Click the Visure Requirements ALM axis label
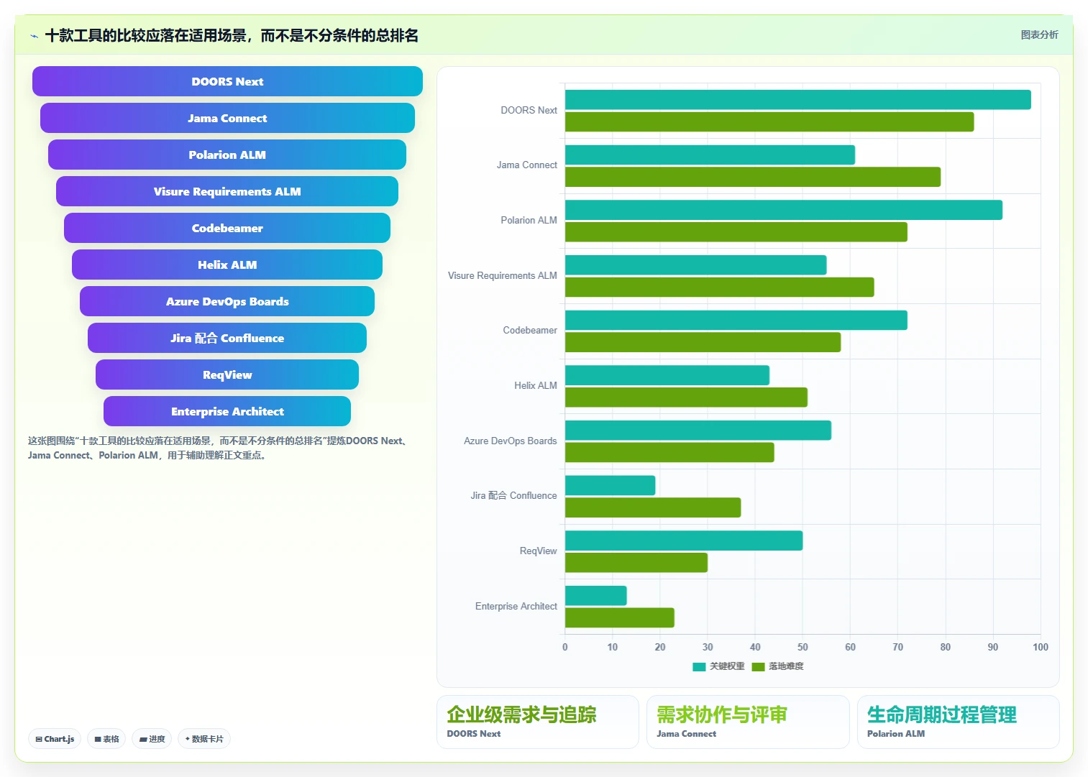 click(x=503, y=275)
